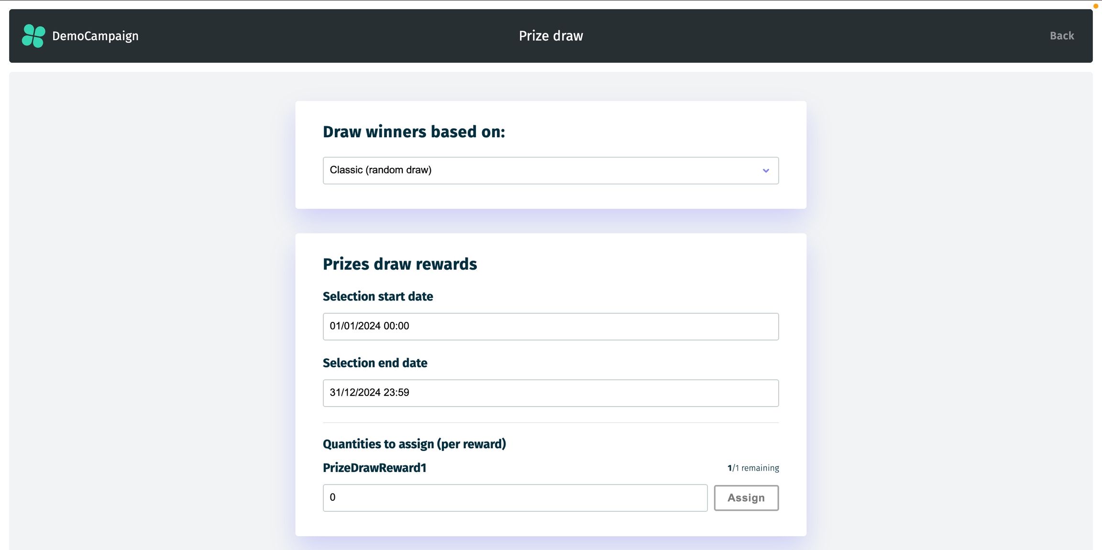Focus the Selection start date field
Image resolution: width=1102 pixels, height=550 pixels.
pos(551,326)
